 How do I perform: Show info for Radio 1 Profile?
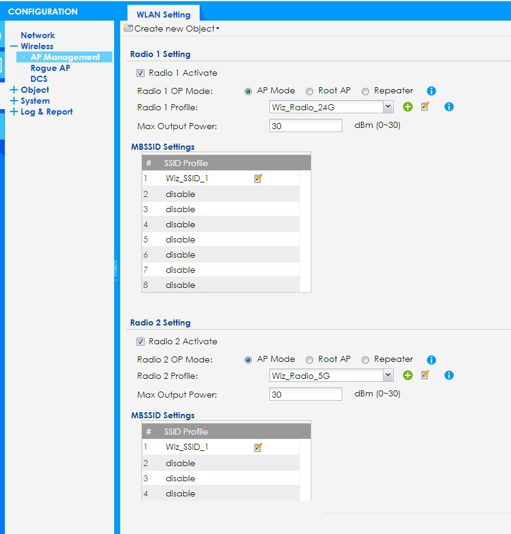(449, 107)
